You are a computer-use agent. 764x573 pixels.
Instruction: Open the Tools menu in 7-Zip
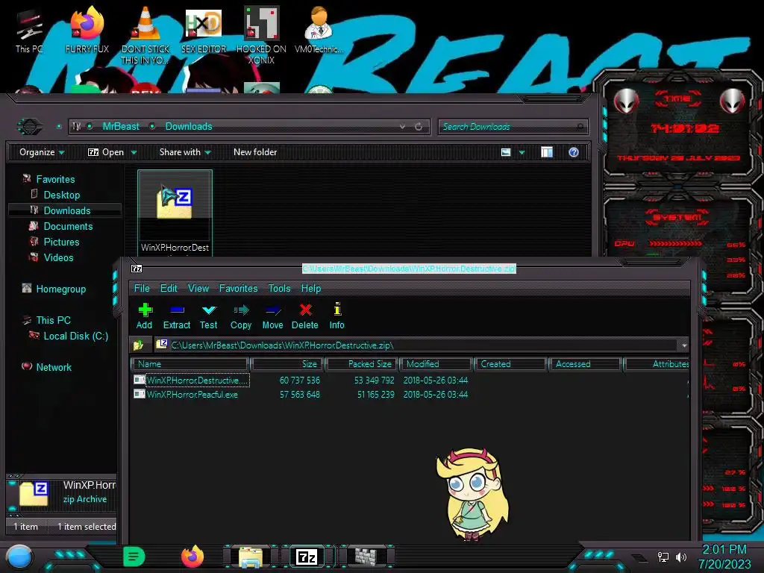[x=279, y=289]
